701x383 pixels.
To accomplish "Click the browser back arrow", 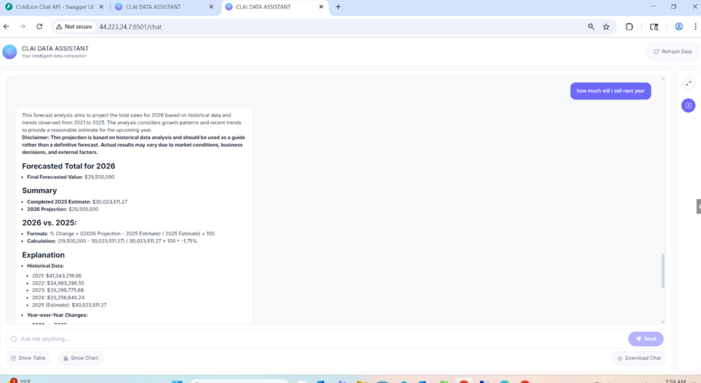I will tap(7, 27).
